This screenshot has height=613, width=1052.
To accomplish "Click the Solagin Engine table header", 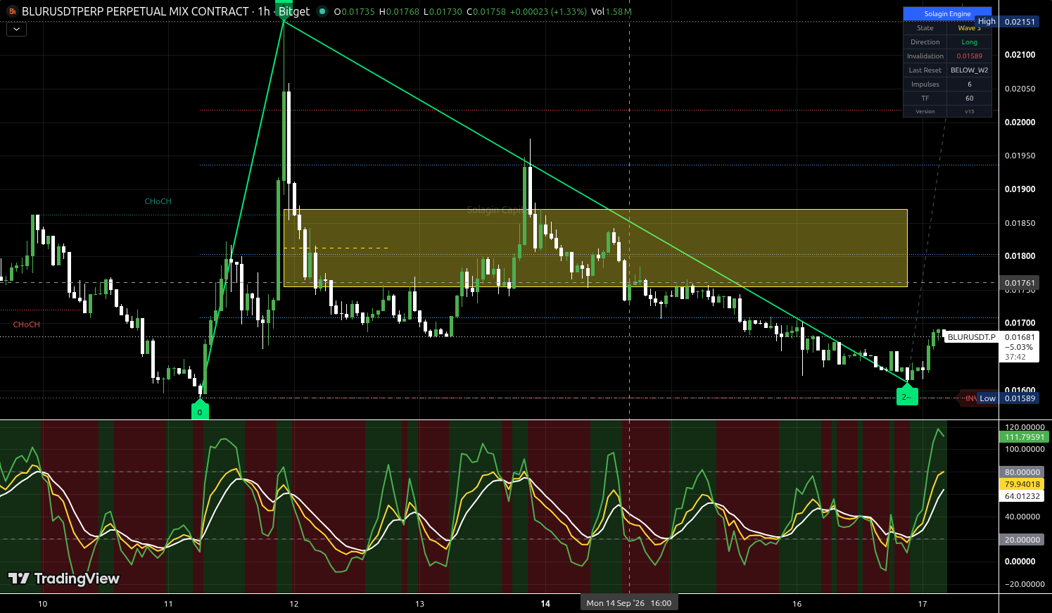I will (x=947, y=13).
